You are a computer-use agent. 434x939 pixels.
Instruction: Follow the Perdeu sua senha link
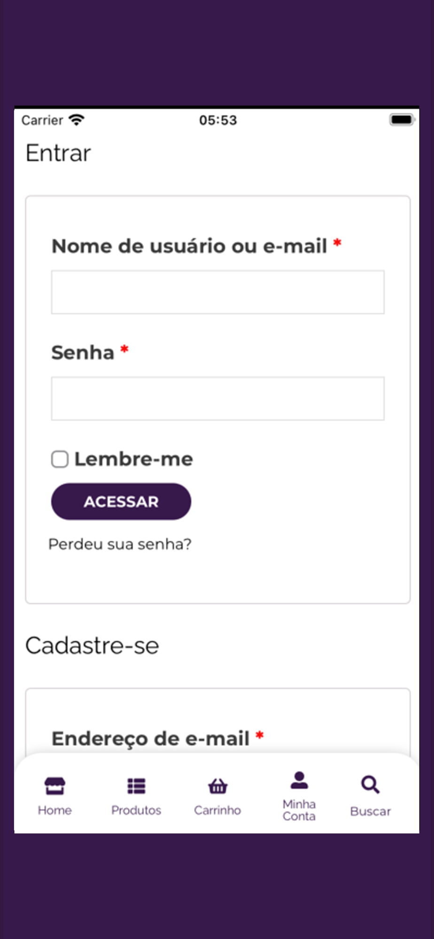(120, 544)
